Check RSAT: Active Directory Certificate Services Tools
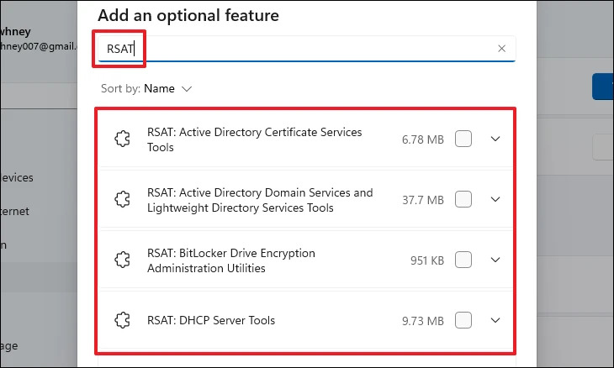Viewport: 614px width, 368px height. pos(463,139)
